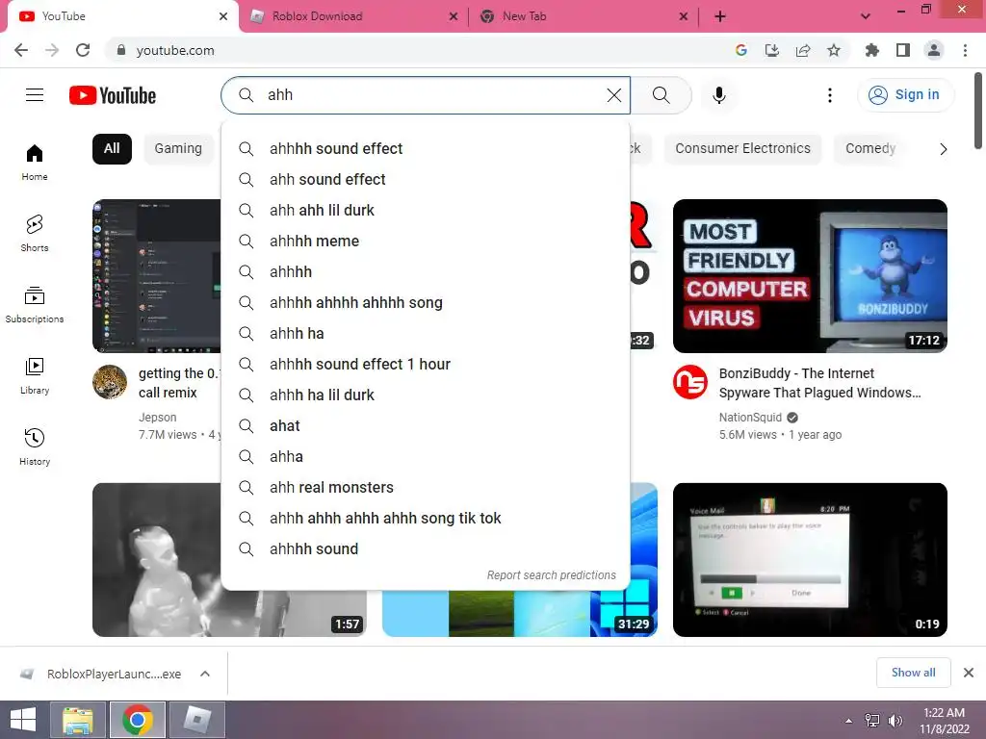Viewport: 986px width, 739px height.
Task: Select the Comedy category chip
Action: click(870, 149)
